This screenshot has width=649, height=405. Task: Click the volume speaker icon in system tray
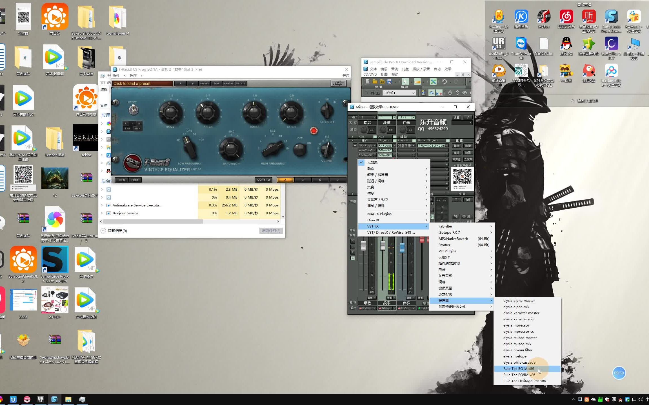[x=641, y=399]
